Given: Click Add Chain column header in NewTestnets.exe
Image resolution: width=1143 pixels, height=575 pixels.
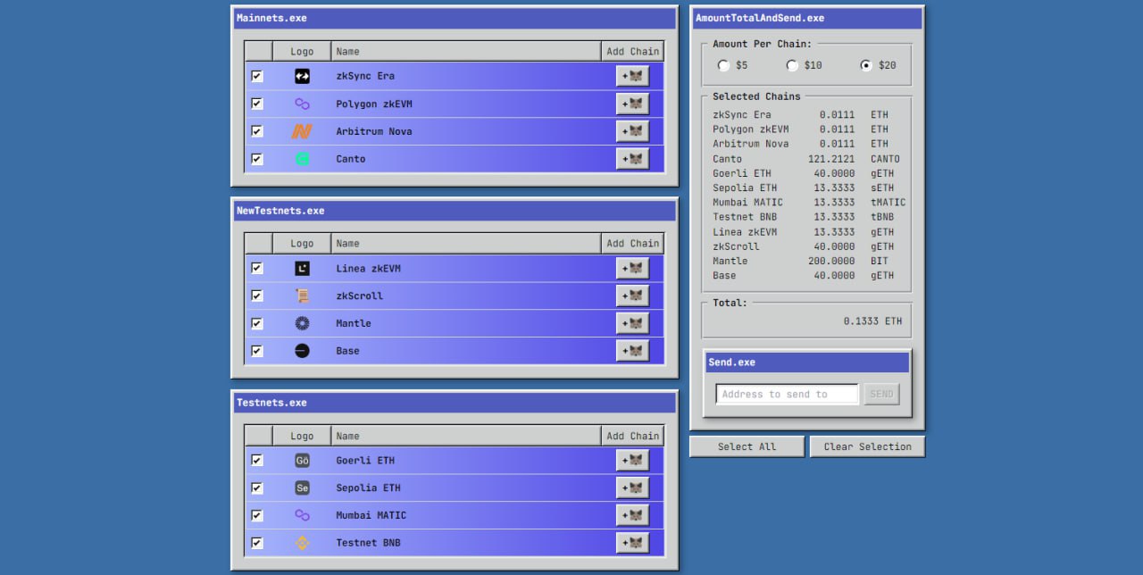Looking at the screenshot, I should click(x=633, y=243).
